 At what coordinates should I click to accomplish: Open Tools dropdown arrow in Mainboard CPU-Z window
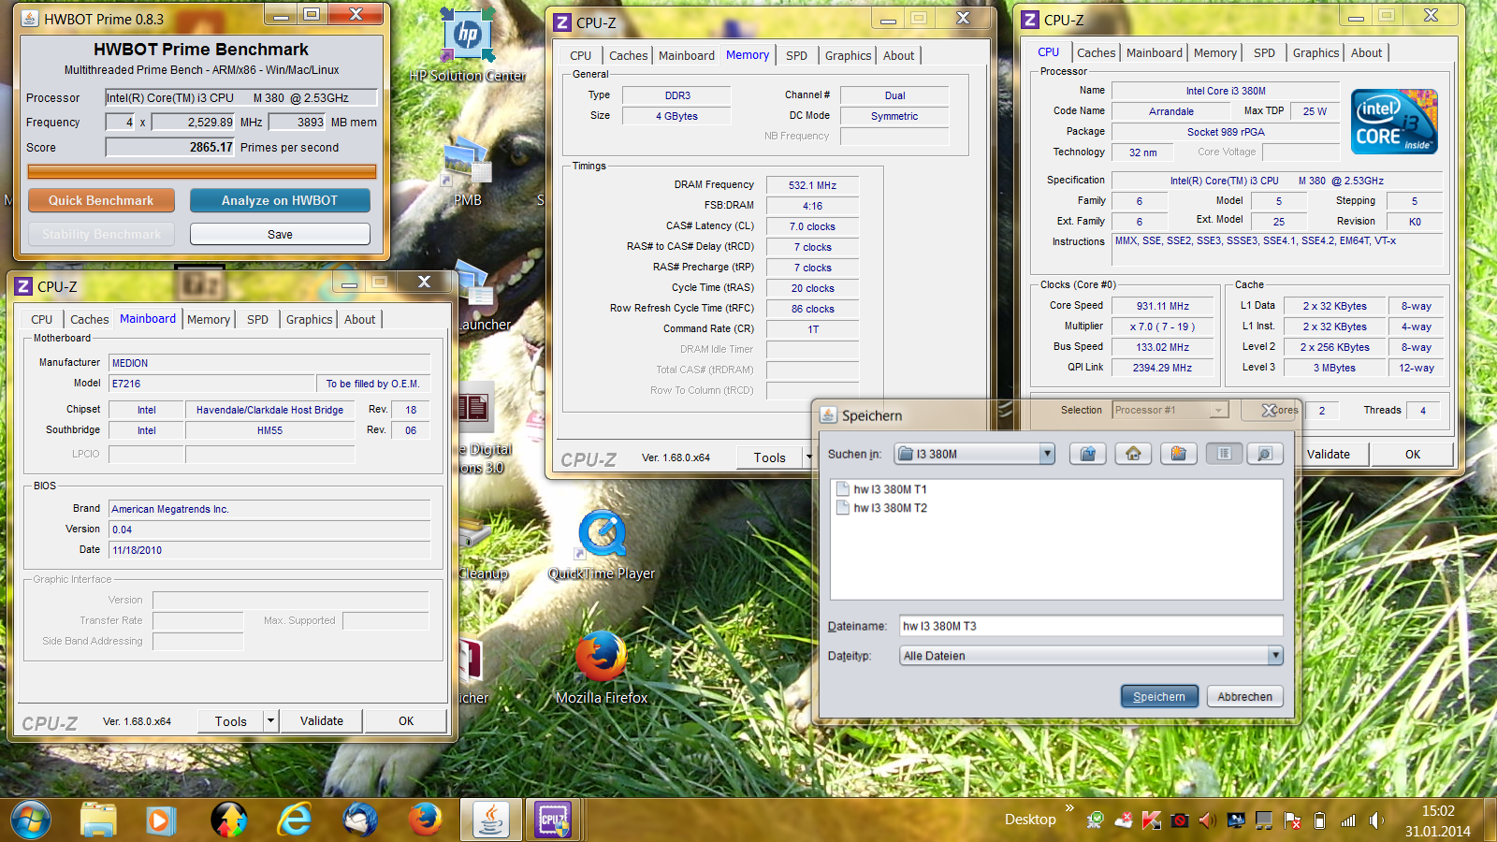(x=270, y=720)
